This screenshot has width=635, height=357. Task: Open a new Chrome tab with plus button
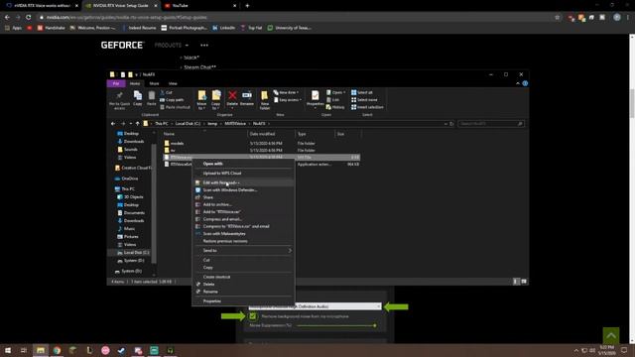[x=247, y=6]
